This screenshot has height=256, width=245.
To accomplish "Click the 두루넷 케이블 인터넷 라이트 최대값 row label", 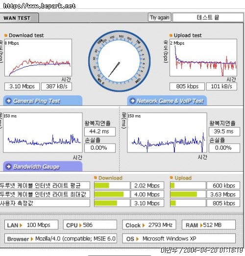I will click(x=45, y=194).
